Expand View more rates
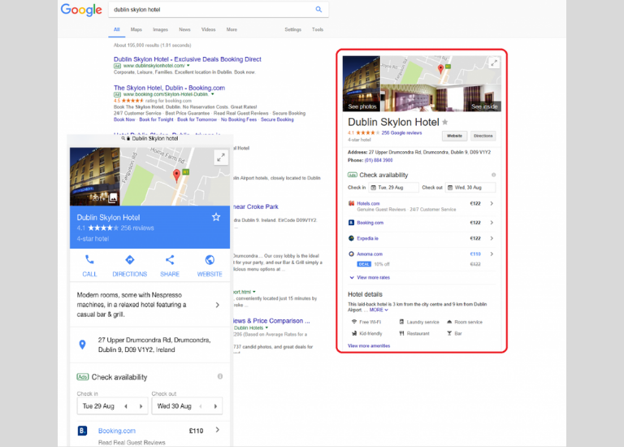Image resolution: width=624 pixels, height=447 pixels. click(x=370, y=277)
